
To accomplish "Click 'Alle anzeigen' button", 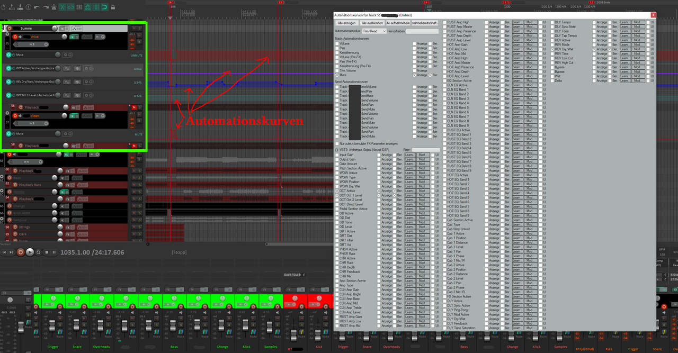I will point(347,23).
